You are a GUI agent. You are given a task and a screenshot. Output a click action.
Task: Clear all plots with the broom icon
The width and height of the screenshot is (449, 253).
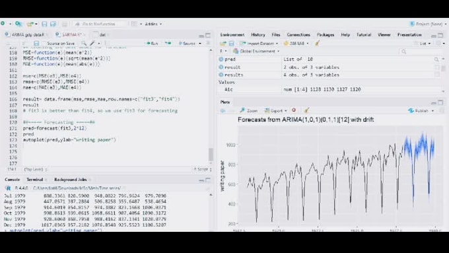tap(306, 110)
